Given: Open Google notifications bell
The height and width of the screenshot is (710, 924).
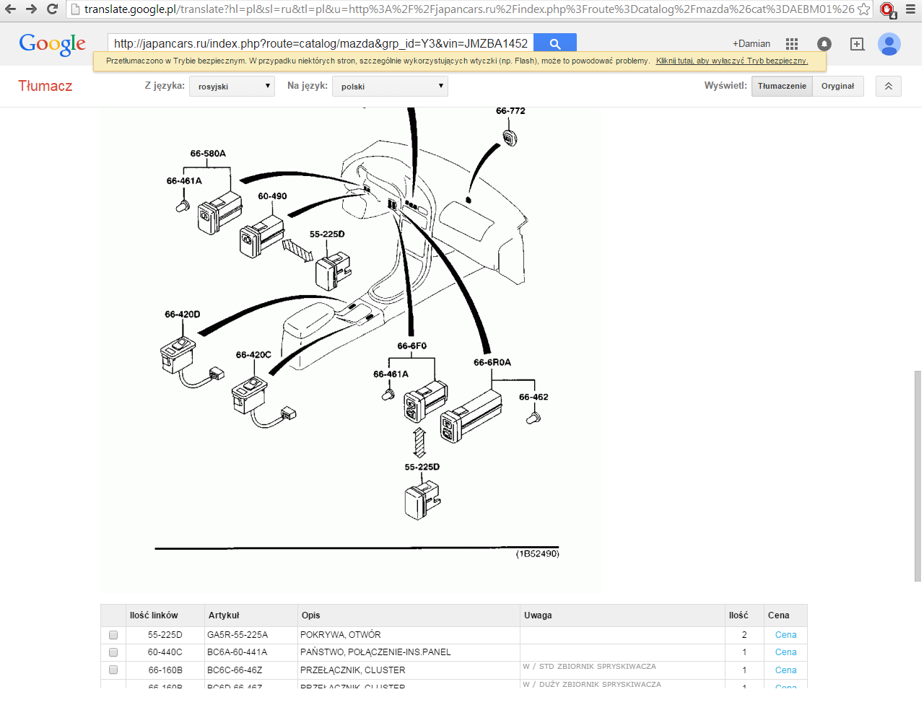Looking at the screenshot, I should click(x=824, y=44).
